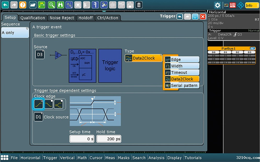This screenshot has height=162, width=260.
Task: Select the falling clock edge option
Action: pos(48,104)
